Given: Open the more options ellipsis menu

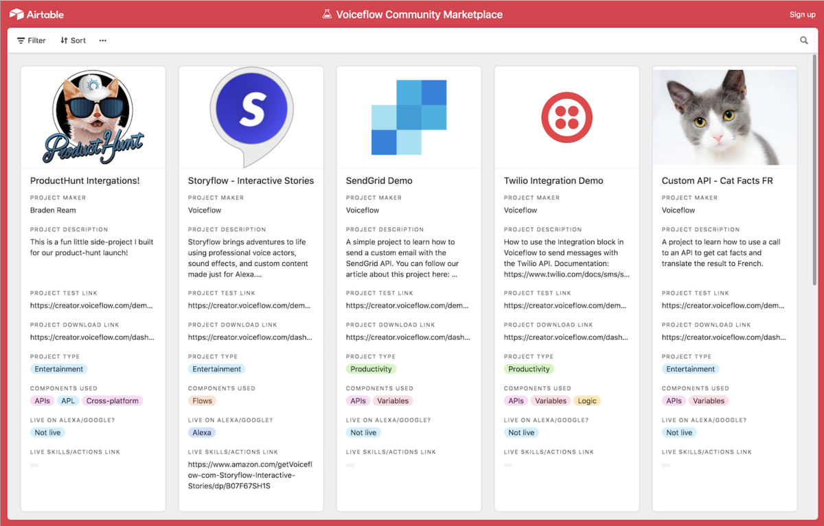Looking at the screenshot, I should [x=103, y=40].
